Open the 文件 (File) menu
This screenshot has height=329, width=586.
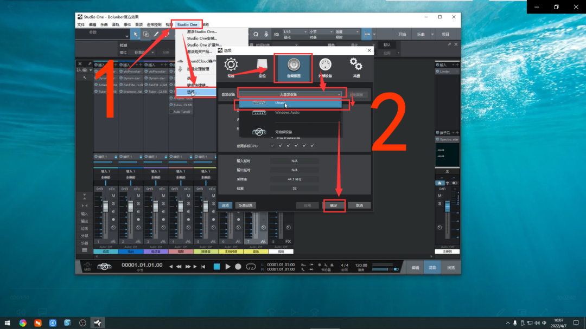point(81,24)
